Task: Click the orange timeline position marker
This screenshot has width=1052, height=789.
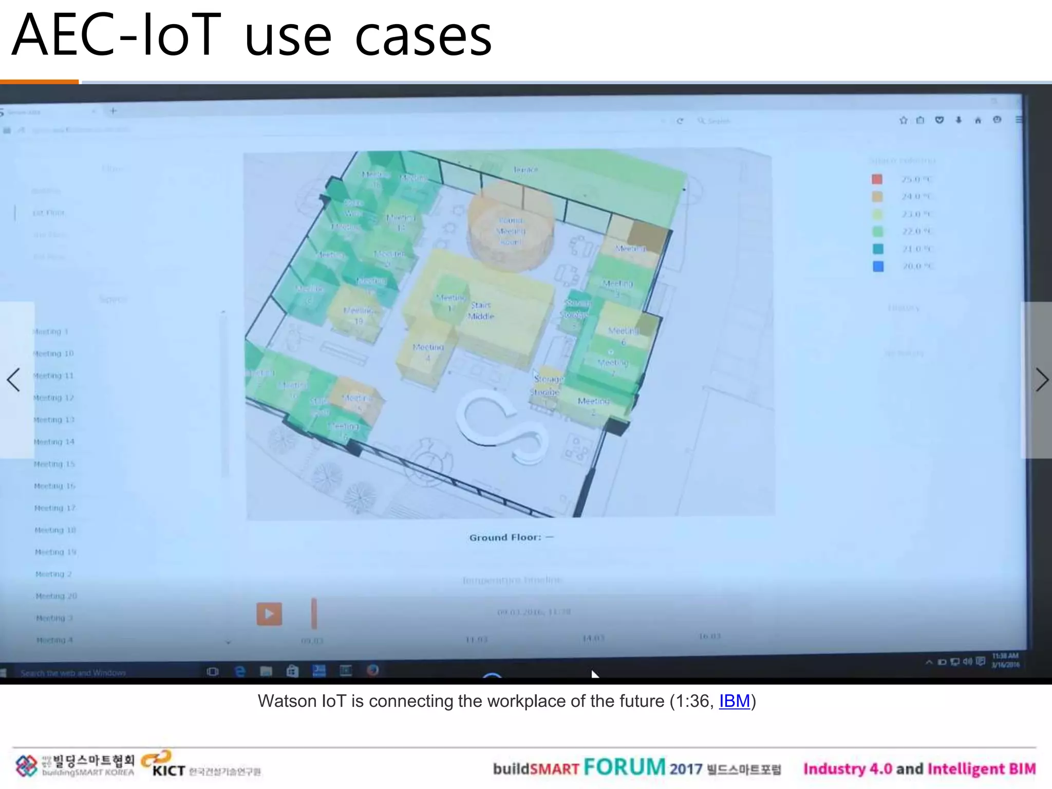Action: coord(314,613)
